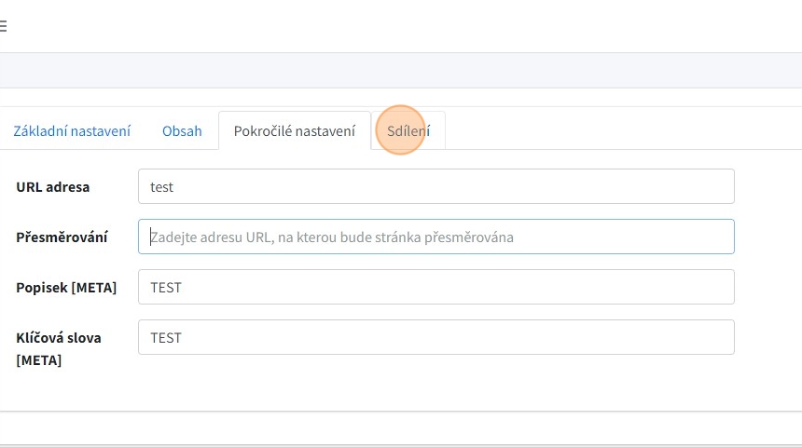Go to the Sdílení tab
This screenshot has width=802, height=447.
coord(408,131)
